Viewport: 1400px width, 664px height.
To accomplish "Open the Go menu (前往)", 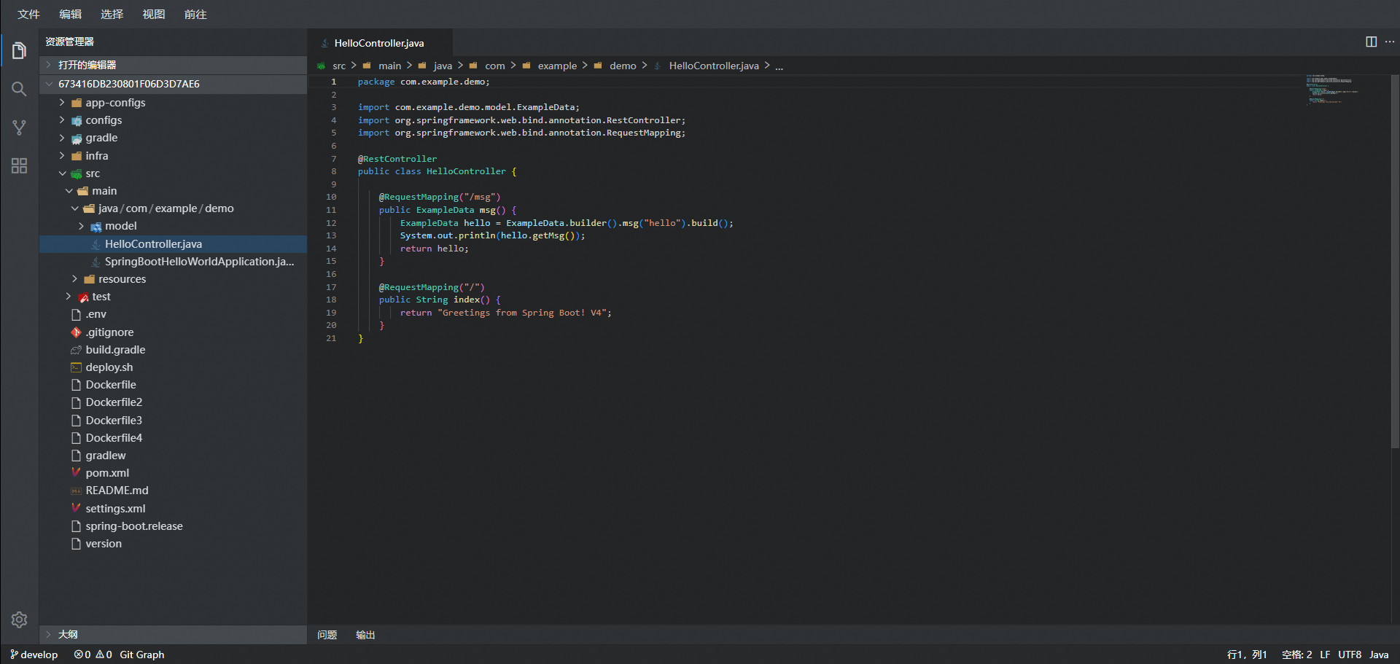I will tap(195, 14).
